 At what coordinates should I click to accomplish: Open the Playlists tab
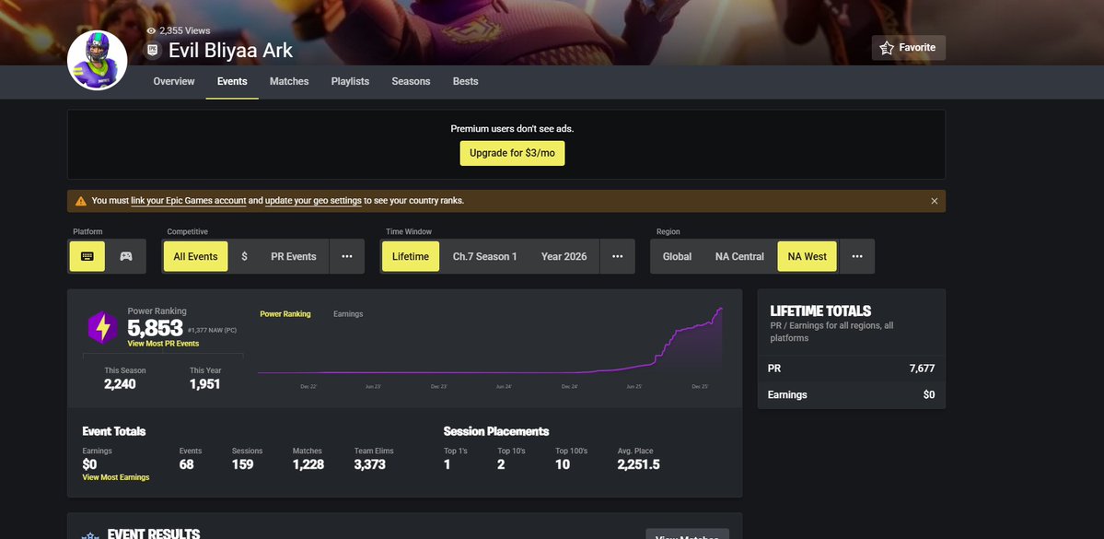pos(350,82)
